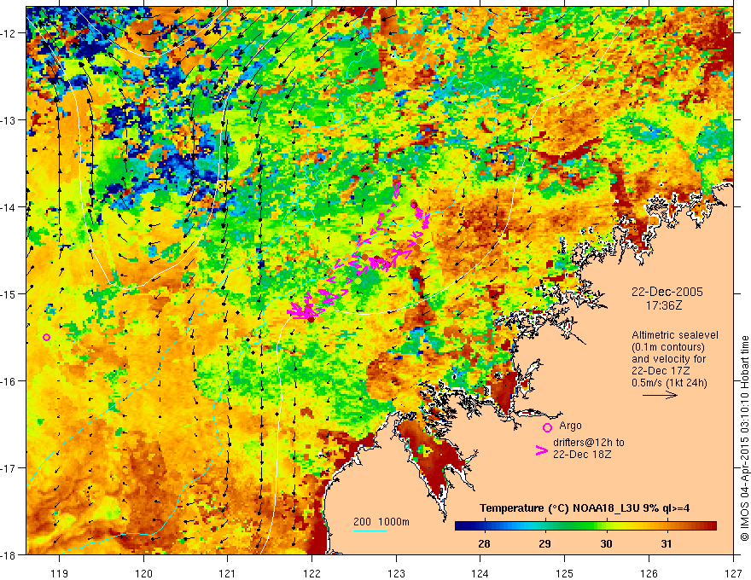Click the latitude label -13
This screenshot has height=580, width=751.
(9, 120)
